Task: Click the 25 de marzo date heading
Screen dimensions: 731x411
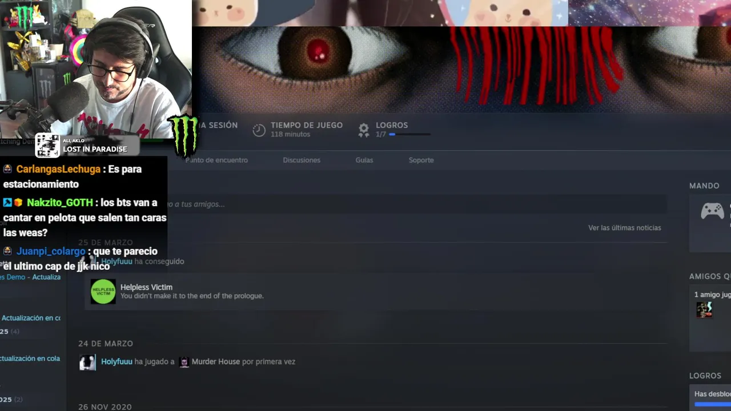Action: (105, 243)
